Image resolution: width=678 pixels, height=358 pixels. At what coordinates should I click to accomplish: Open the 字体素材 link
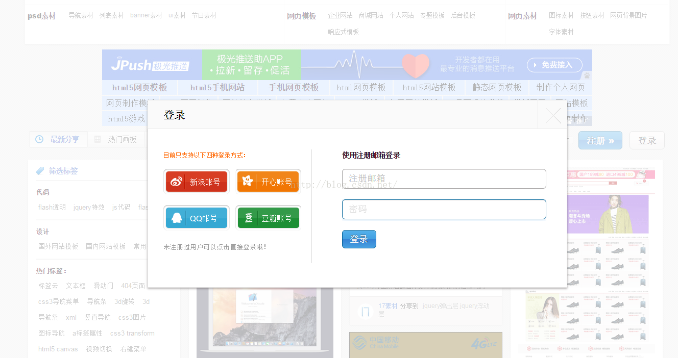[x=561, y=32]
